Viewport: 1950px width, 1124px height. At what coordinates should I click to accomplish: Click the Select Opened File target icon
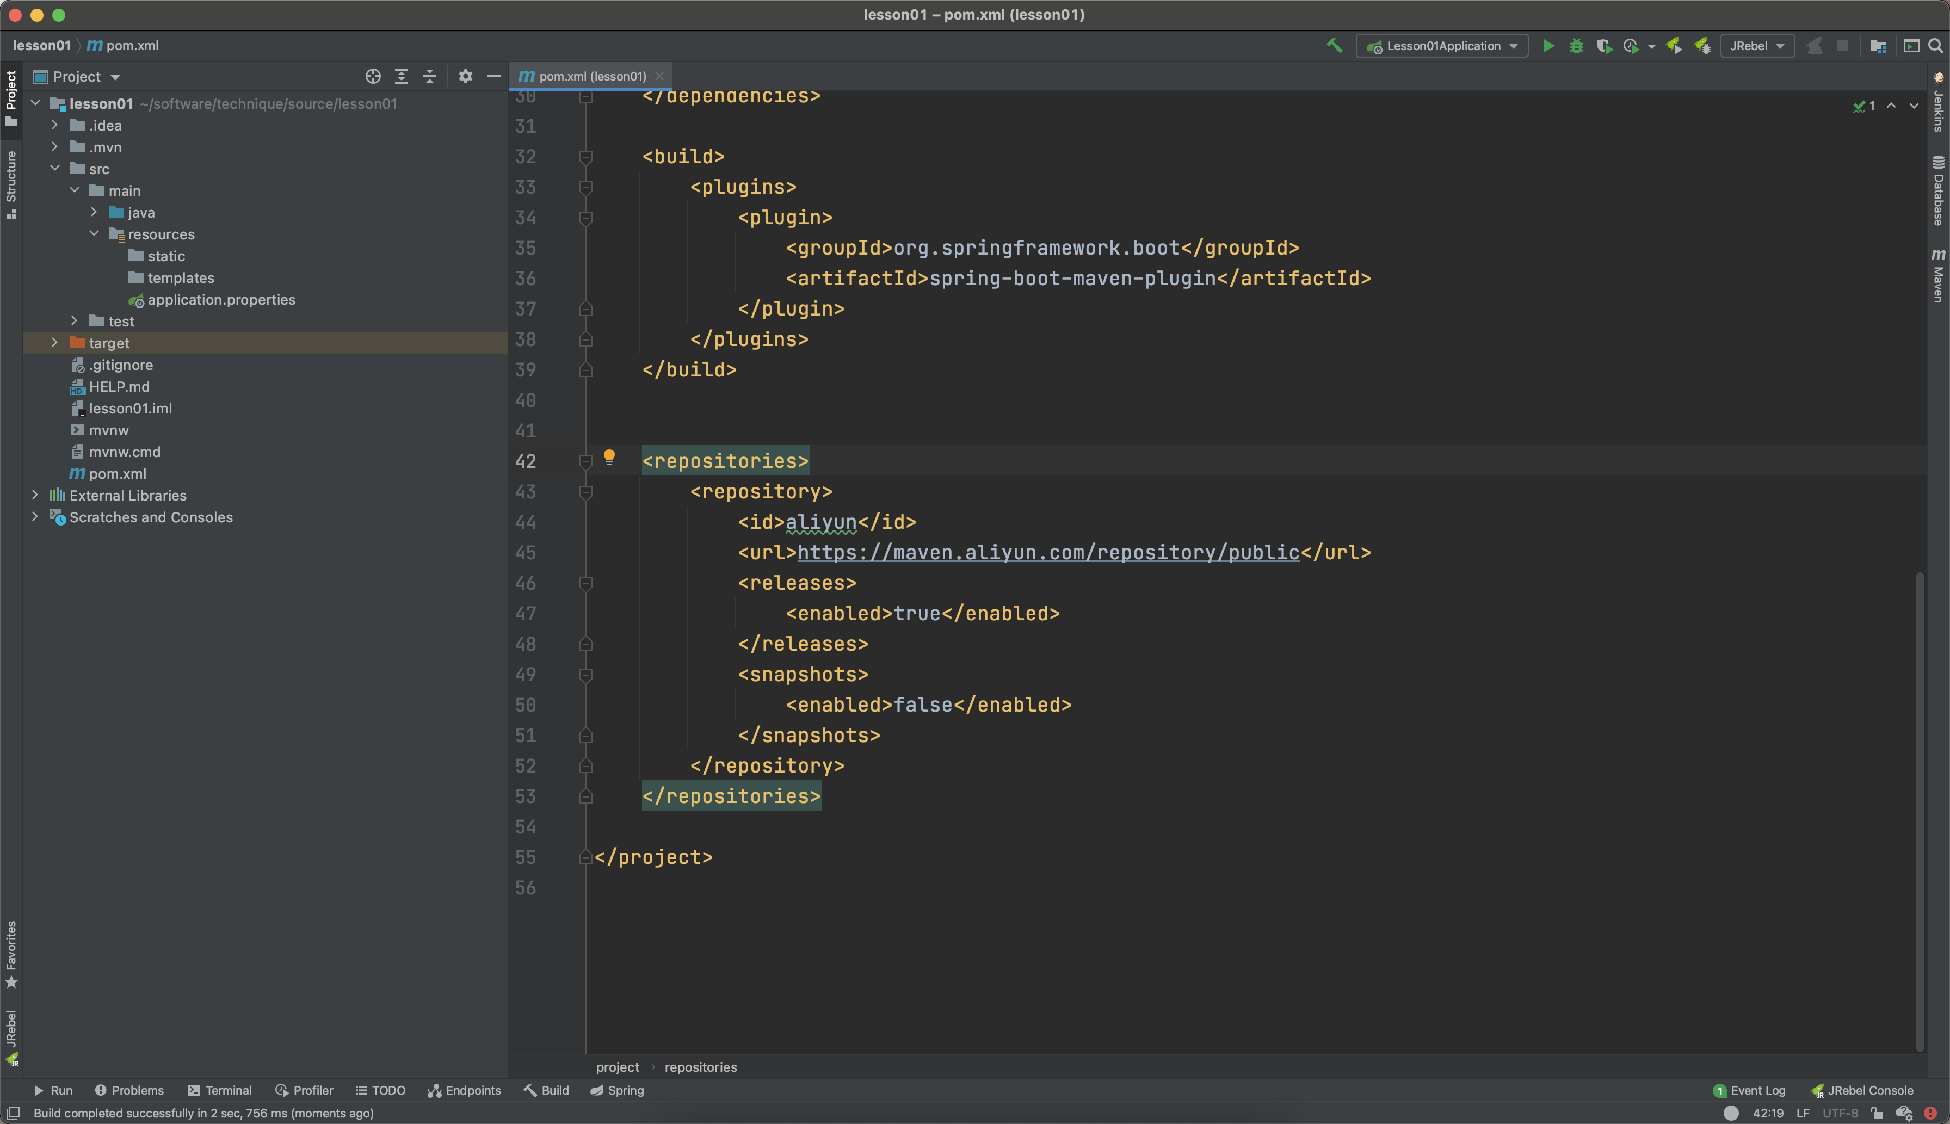click(x=373, y=76)
